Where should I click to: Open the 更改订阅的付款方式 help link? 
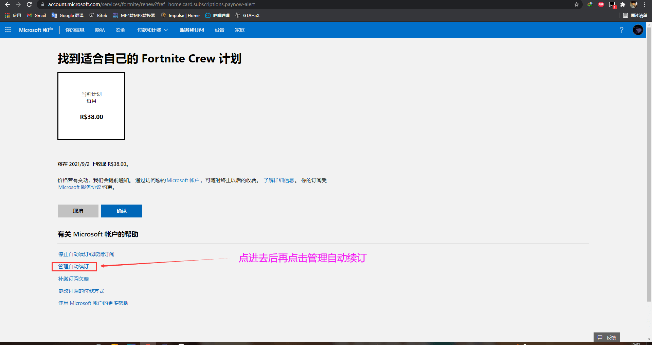click(81, 291)
